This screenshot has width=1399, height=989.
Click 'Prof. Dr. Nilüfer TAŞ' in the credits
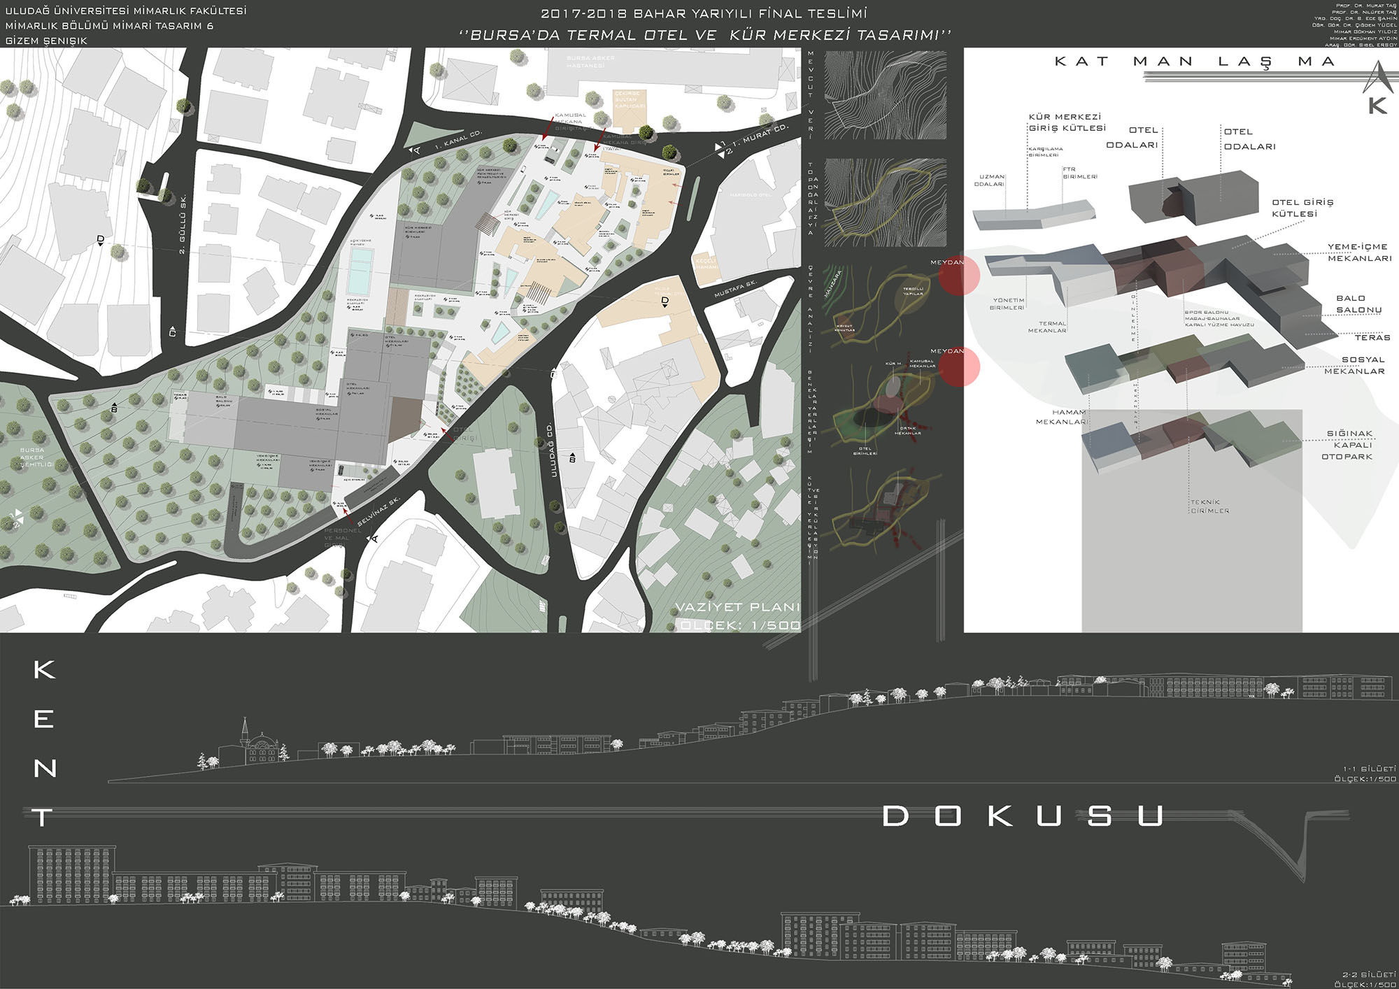1364,12
